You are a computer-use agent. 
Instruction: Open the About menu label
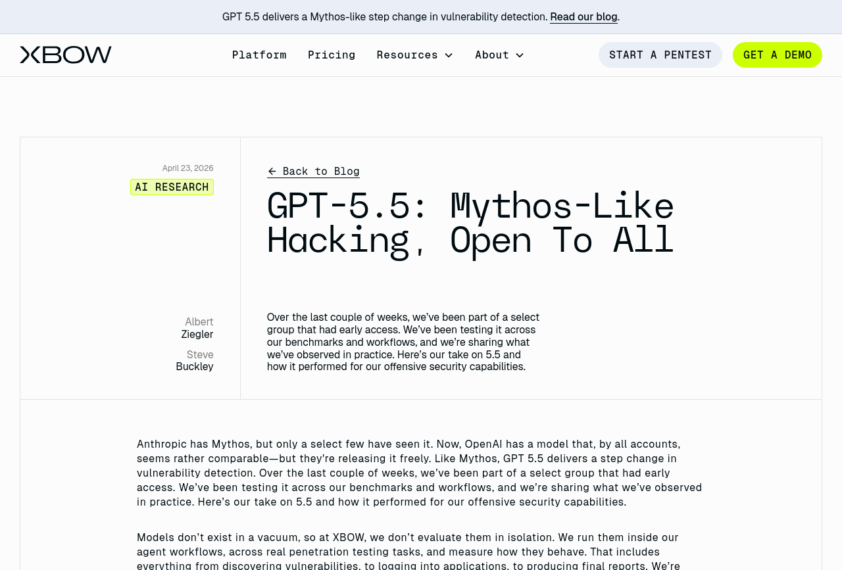pos(491,55)
